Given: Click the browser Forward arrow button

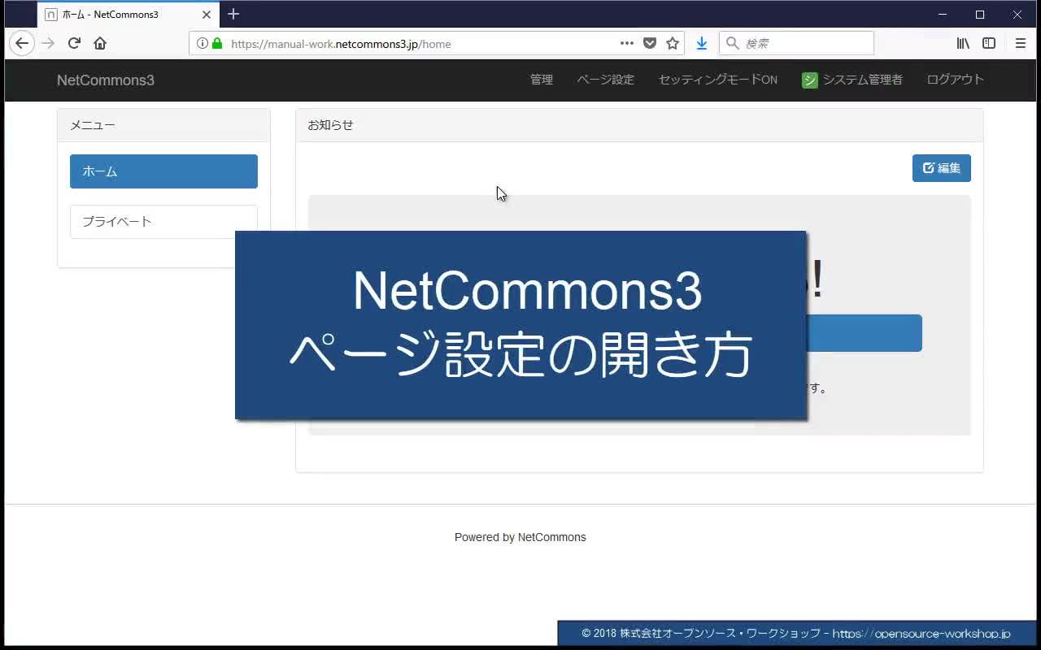Looking at the screenshot, I should 48,43.
